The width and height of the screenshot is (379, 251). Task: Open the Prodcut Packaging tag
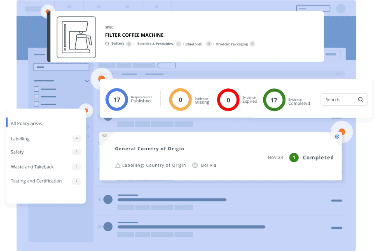232,44
